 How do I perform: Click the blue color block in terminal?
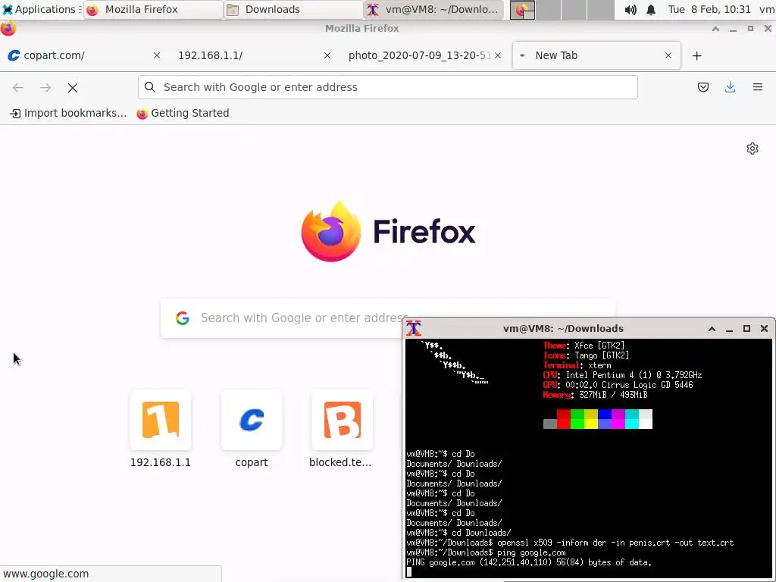point(604,418)
